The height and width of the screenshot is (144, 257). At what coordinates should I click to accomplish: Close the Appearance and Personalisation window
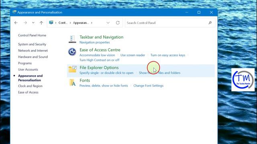[x=211, y=12]
